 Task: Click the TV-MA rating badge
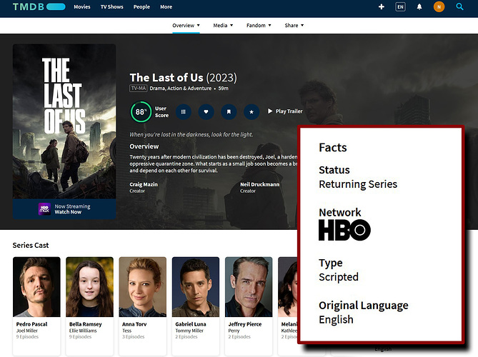coord(139,89)
